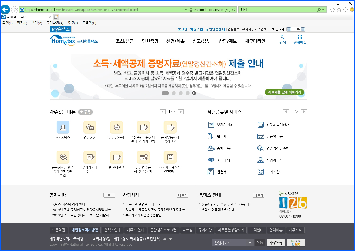Open the 현금영수증 사용내역조회 icon
This screenshot has width=355, height=251.
143,157
